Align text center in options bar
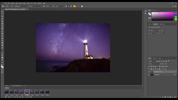 coord(68,6)
